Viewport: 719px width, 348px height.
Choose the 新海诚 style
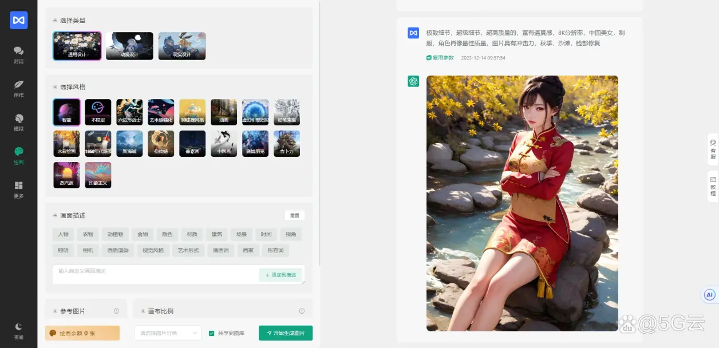pyautogui.click(x=129, y=144)
